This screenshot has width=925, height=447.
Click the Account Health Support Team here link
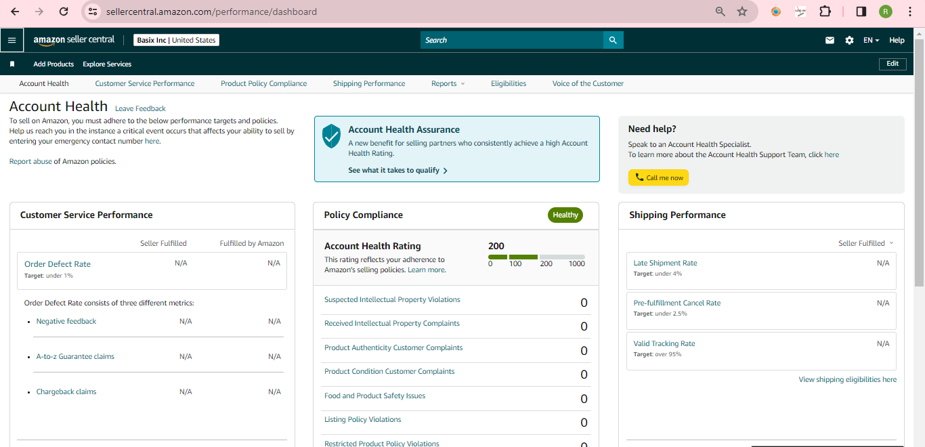(x=832, y=154)
